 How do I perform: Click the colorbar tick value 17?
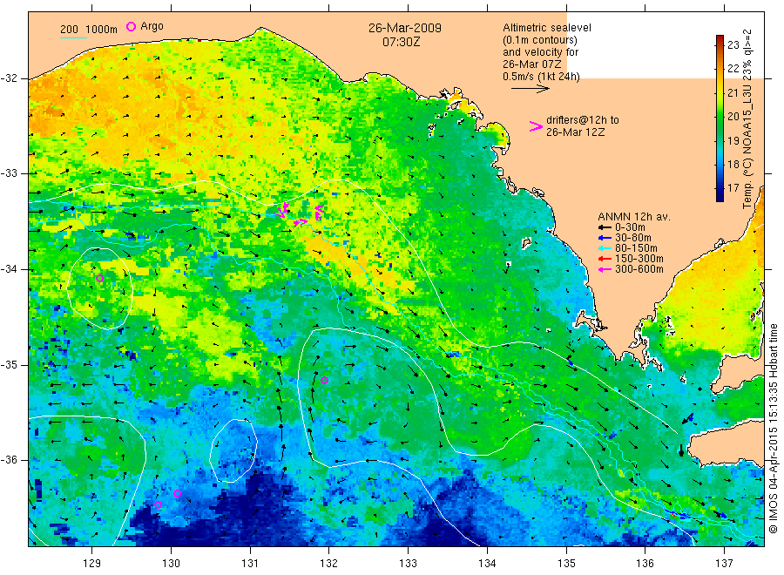pyautogui.click(x=733, y=188)
